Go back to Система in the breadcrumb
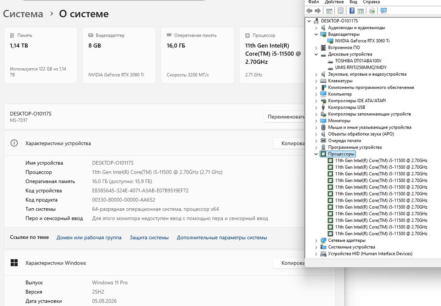 pos(23,14)
